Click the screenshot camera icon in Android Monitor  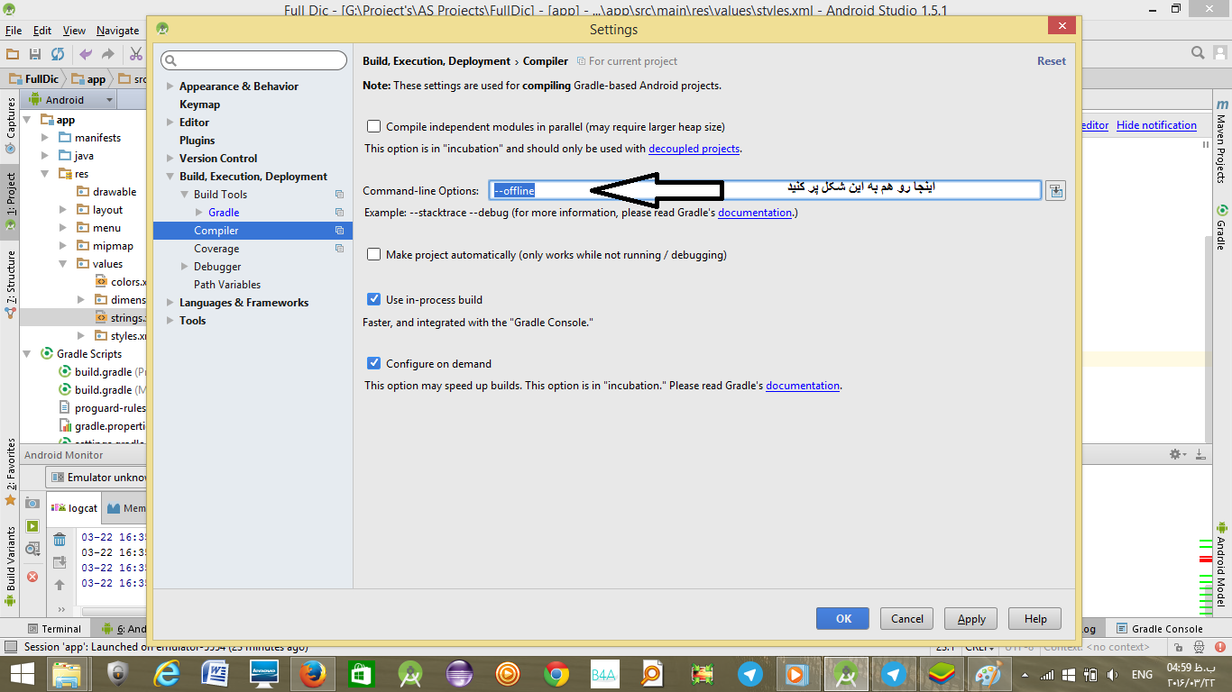[x=32, y=503]
